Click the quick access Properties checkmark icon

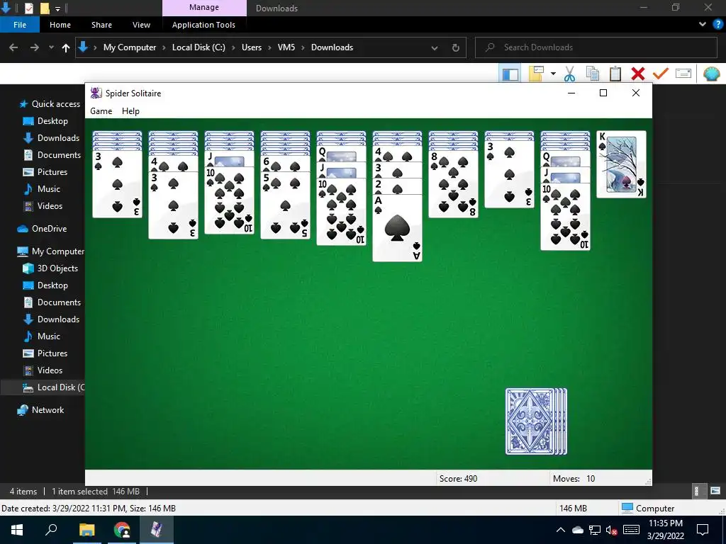[x=28, y=8]
